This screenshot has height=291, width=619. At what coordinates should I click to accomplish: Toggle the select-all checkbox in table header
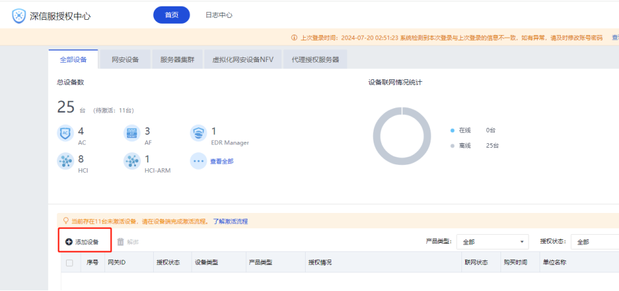click(x=70, y=262)
